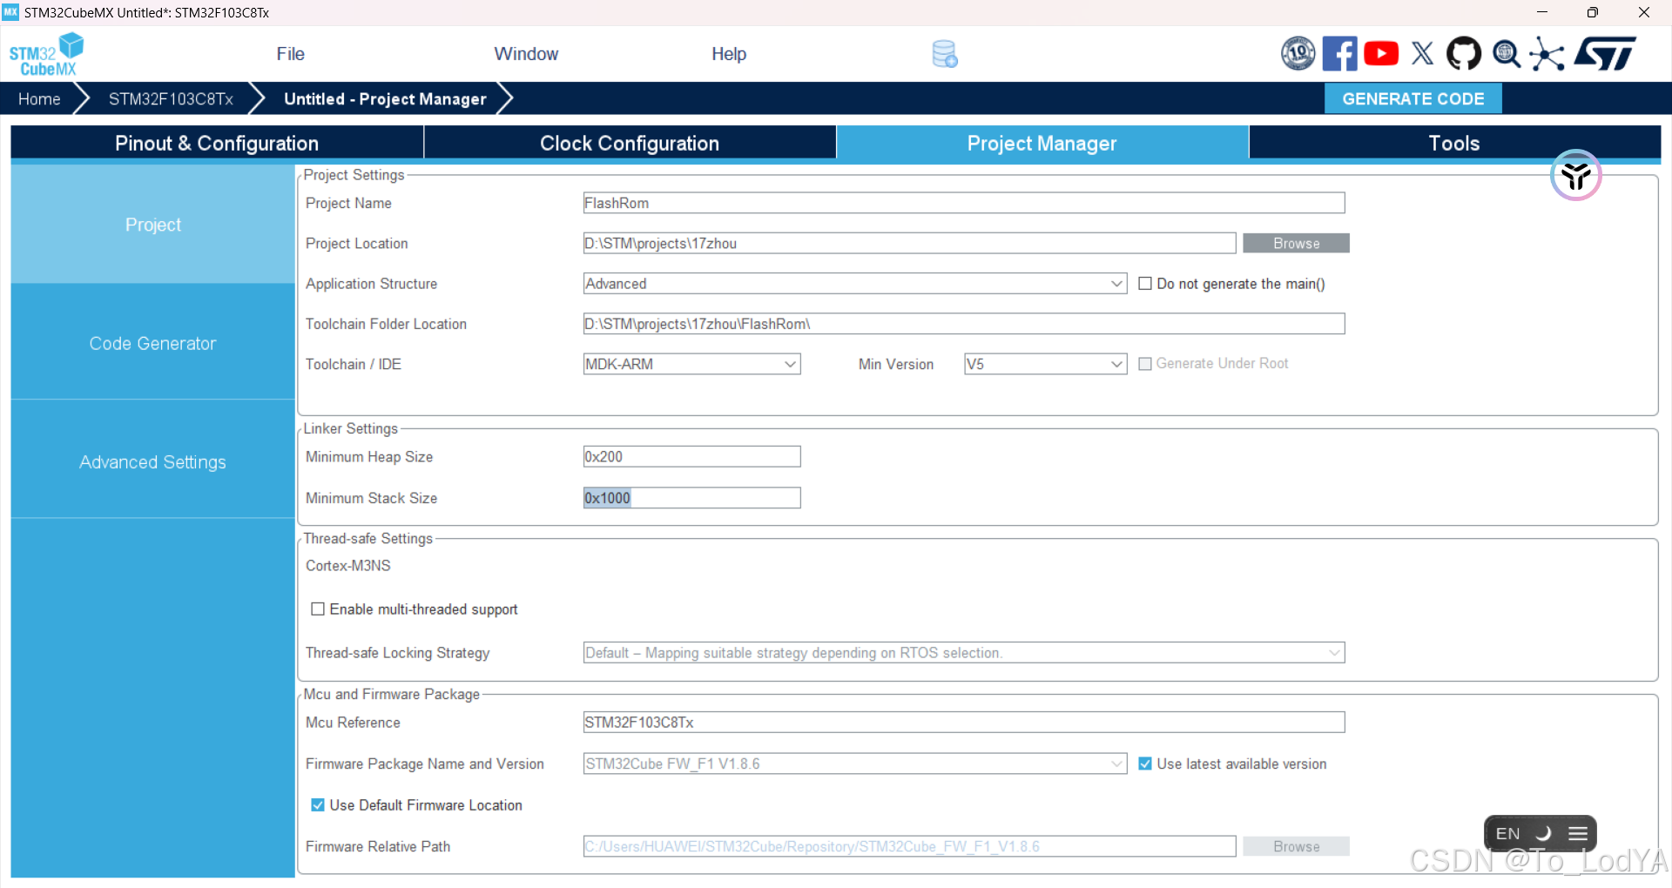Click the 10-year anniversary badge icon
1672x888 pixels.
(x=1298, y=54)
